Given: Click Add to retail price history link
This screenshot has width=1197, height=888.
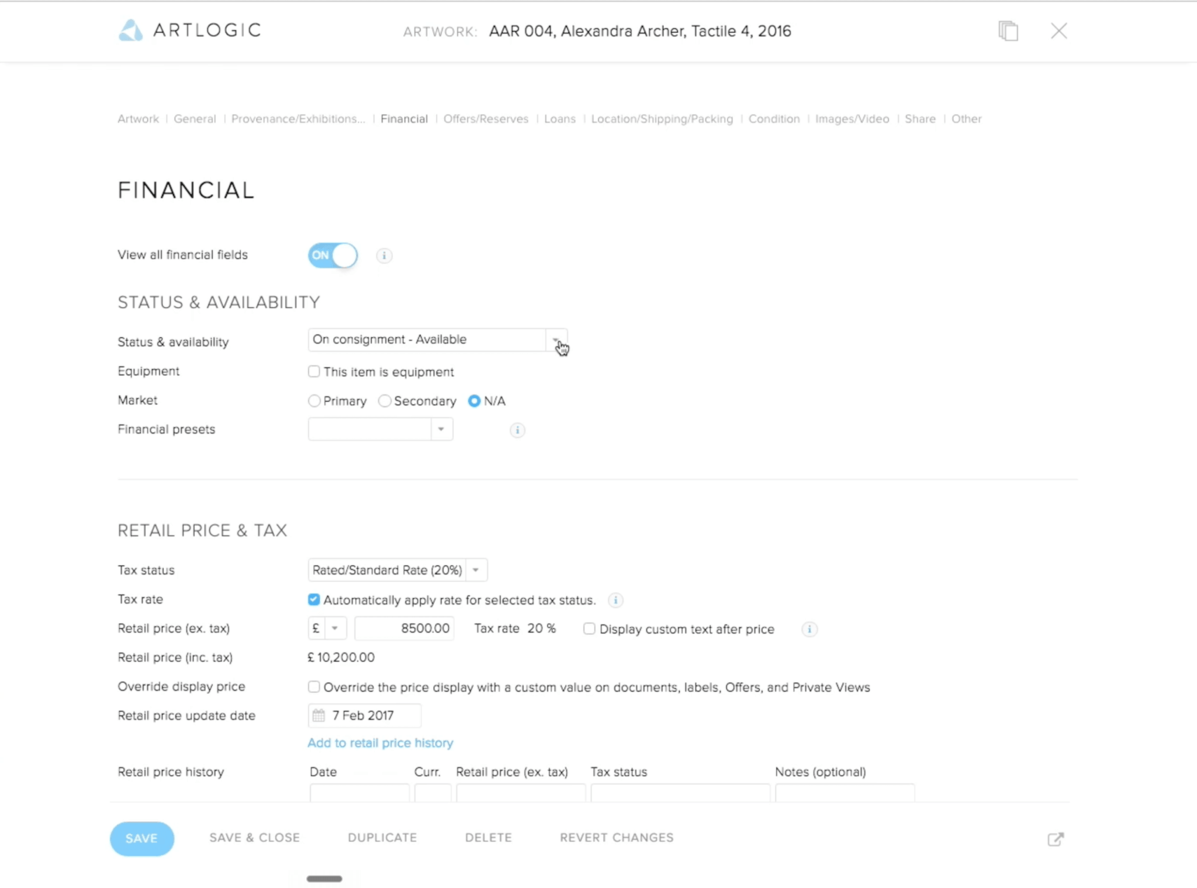Looking at the screenshot, I should click(380, 743).
